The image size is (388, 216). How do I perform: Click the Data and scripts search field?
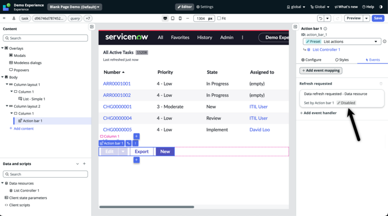[45, 174]
